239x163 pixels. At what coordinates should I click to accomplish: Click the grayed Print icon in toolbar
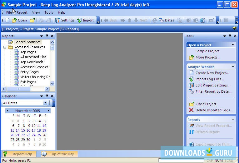tap(41, 20)
